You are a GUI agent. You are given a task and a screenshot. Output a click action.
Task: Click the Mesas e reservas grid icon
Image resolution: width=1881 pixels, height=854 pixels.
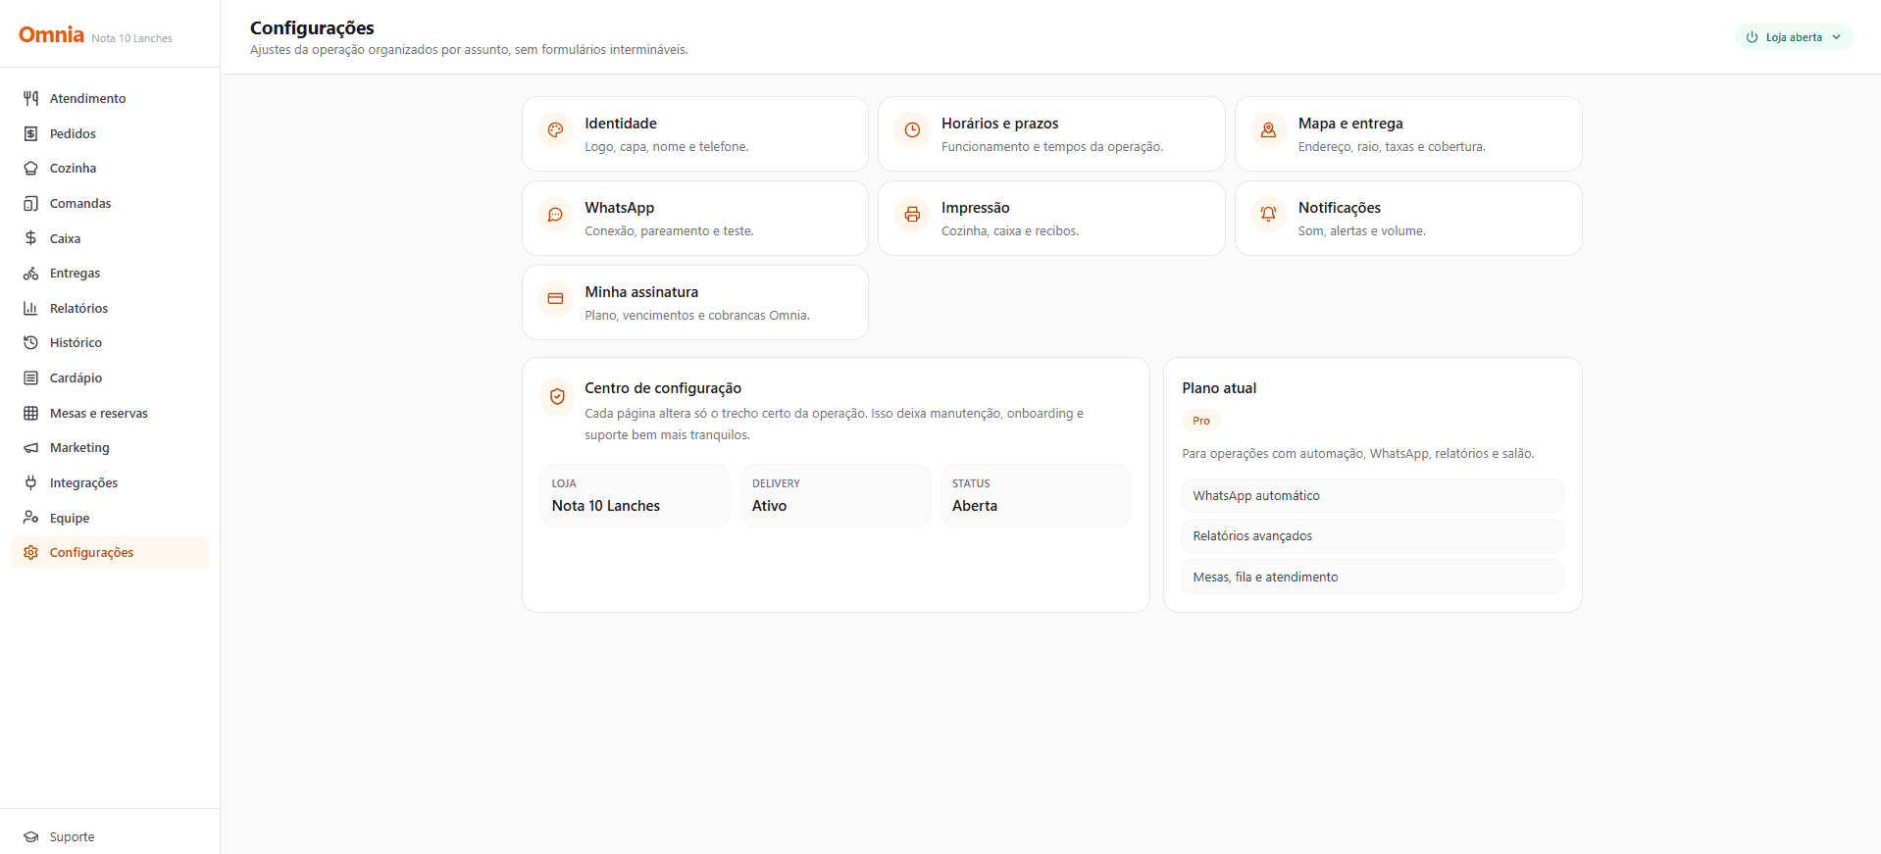[30, 413]
